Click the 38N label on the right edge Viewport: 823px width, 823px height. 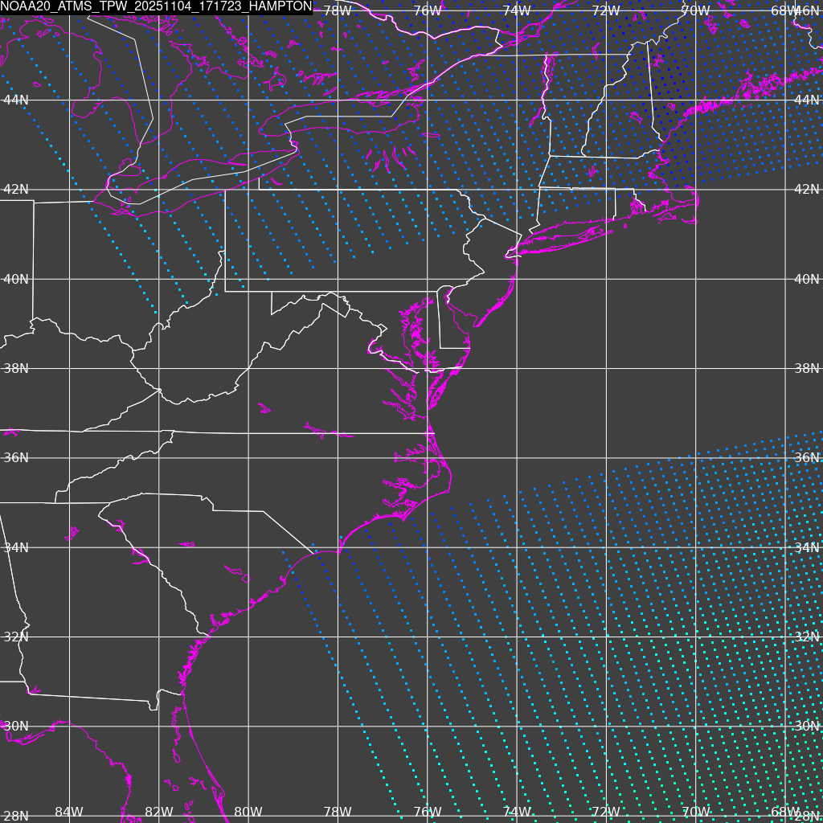806,368
